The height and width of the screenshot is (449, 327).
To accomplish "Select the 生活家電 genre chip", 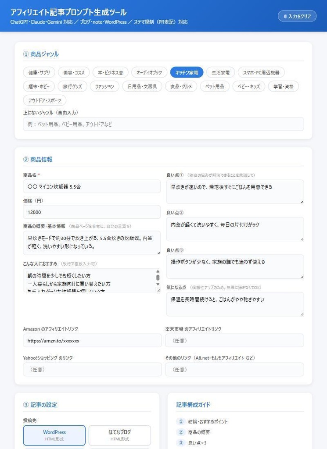I will (220, 72).
